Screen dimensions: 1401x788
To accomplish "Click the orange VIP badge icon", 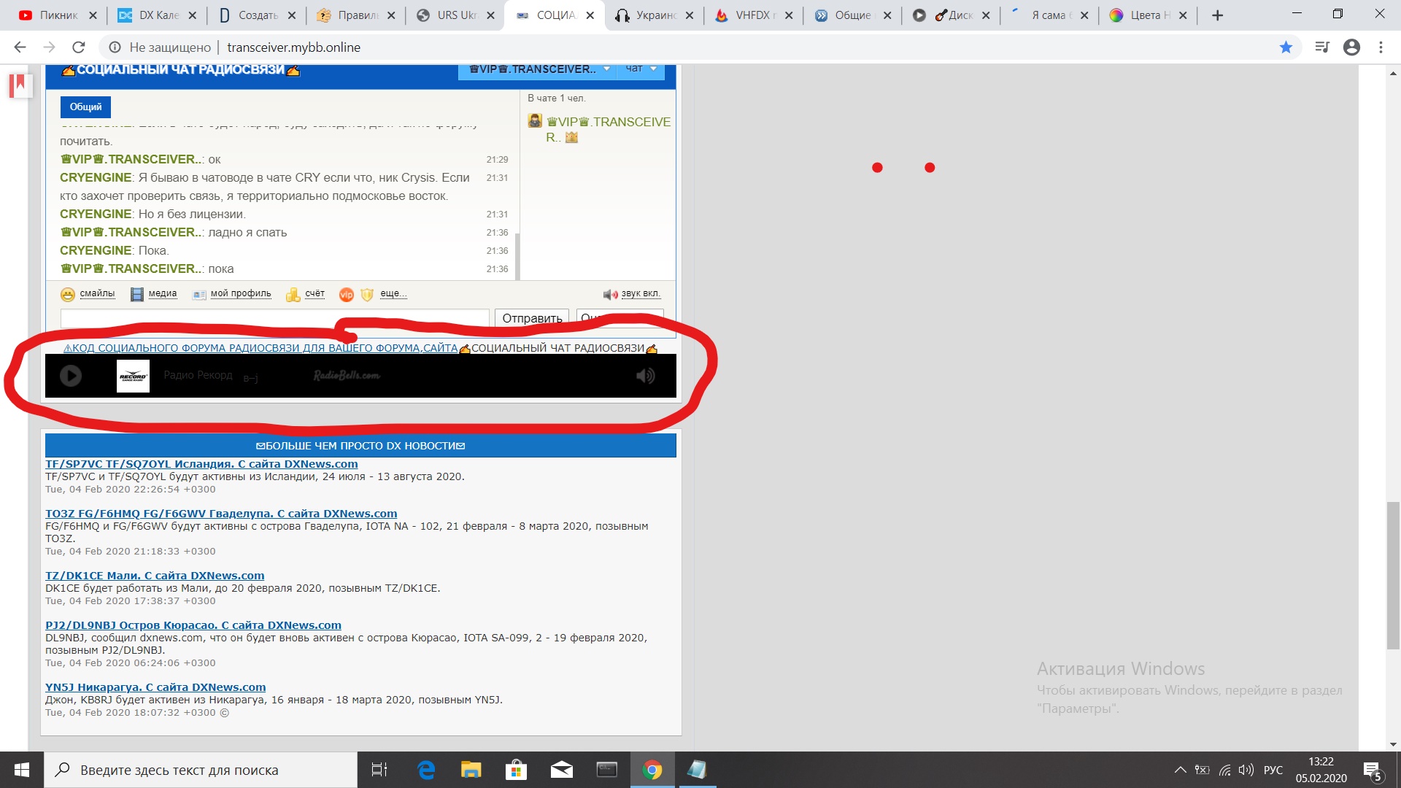I will click(347, 295).
